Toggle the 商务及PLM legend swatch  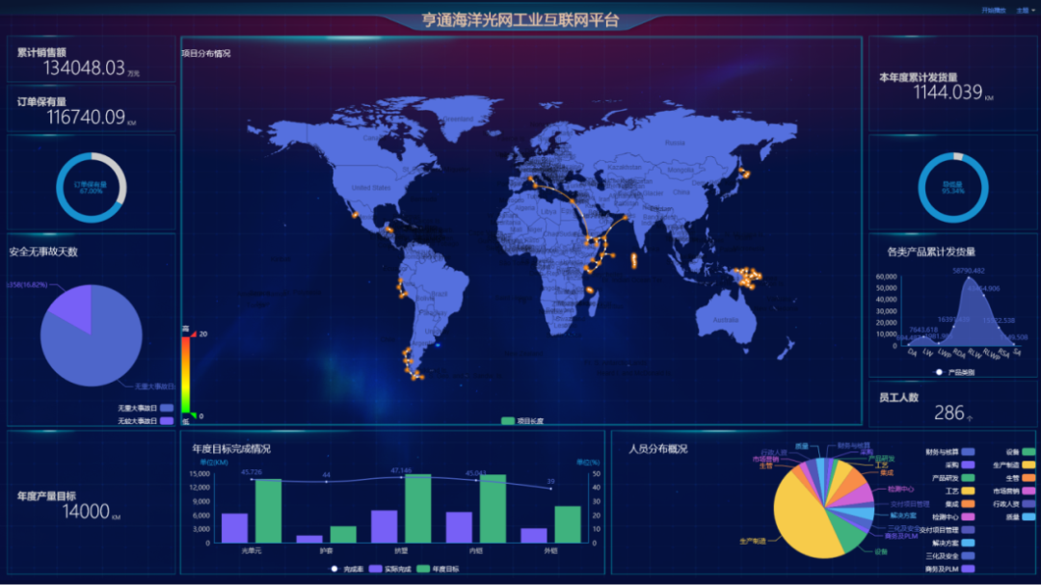tap(968, 569)
